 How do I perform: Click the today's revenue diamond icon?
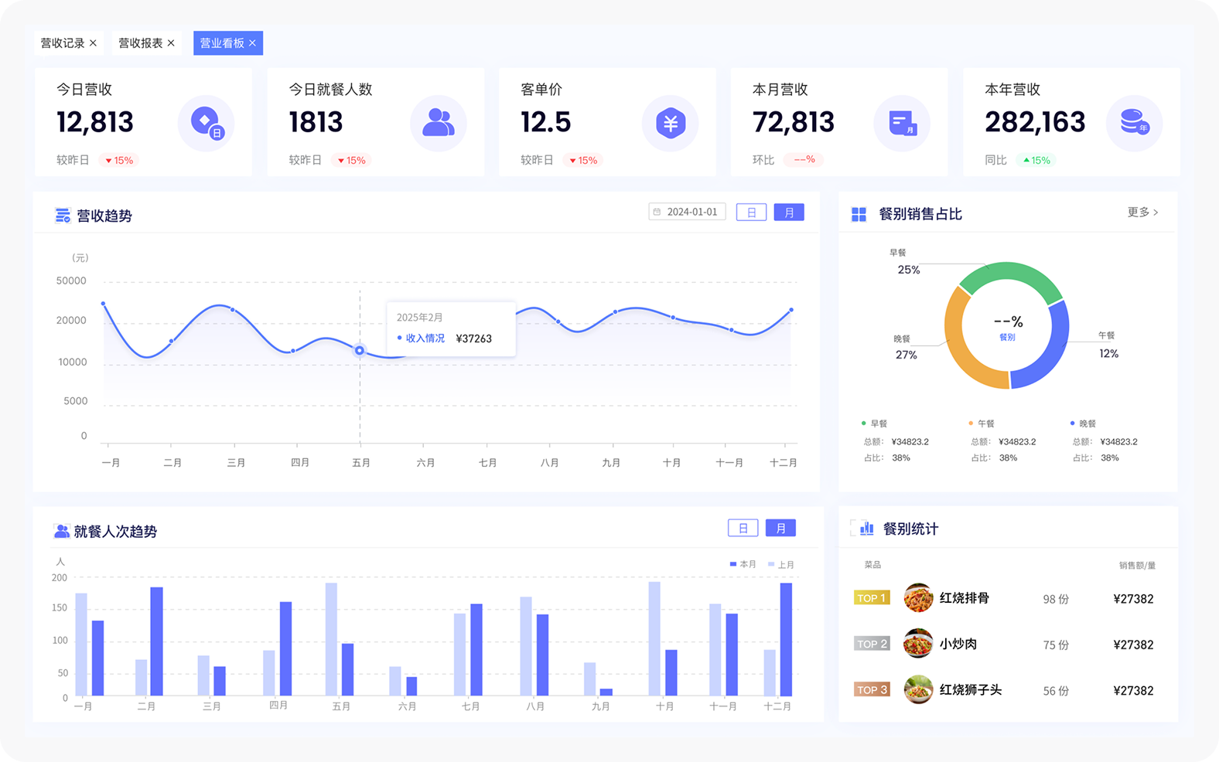tap(207, 123)
